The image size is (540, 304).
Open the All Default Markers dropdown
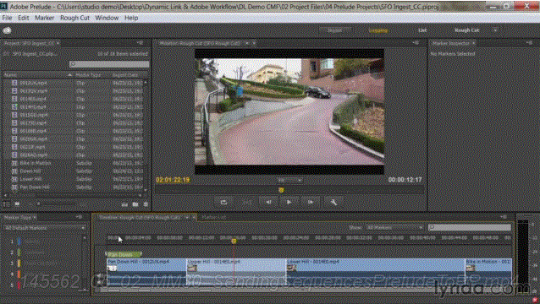click(44, 228)
